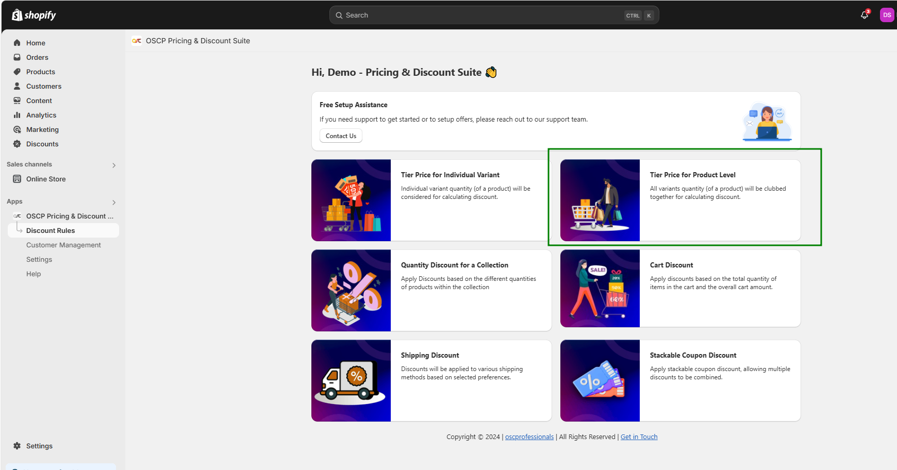The width and height of the screenshot is (897, 470).
Task: Follow the oscprofessionals footer link
Action: click(x=529, y=437)
